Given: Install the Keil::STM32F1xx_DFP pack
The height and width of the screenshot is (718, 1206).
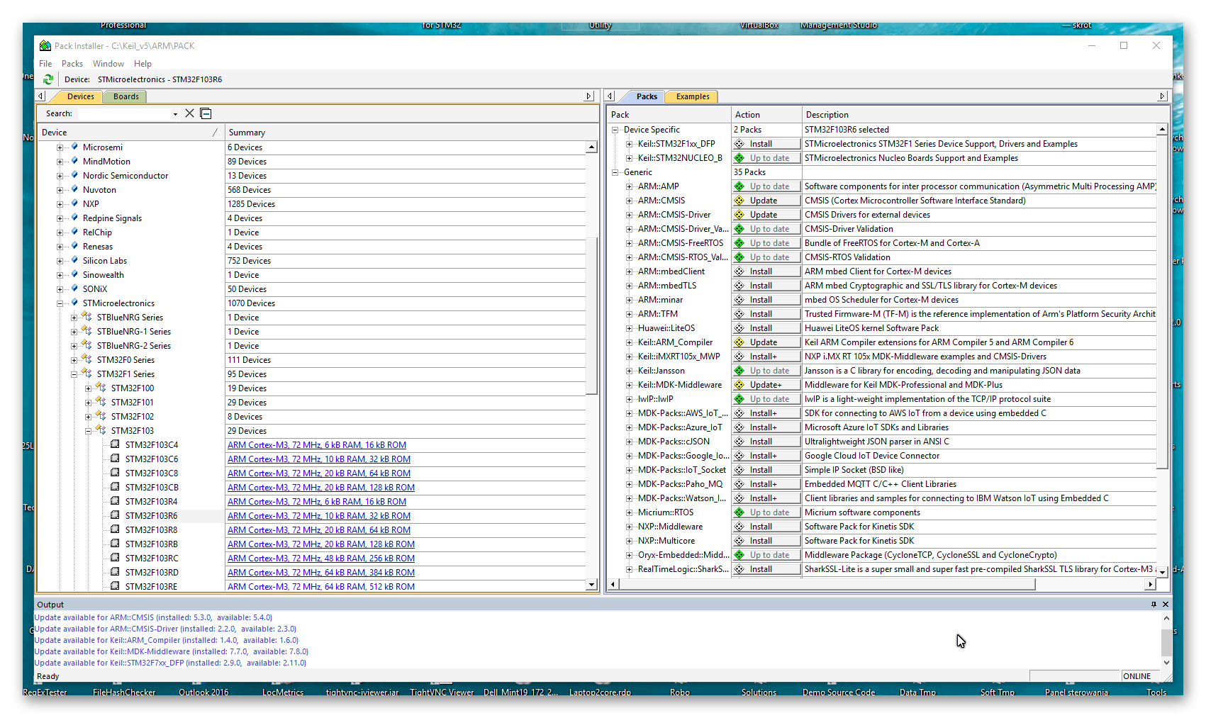Looking at the screenshot, I should click(x=766, y=144).
